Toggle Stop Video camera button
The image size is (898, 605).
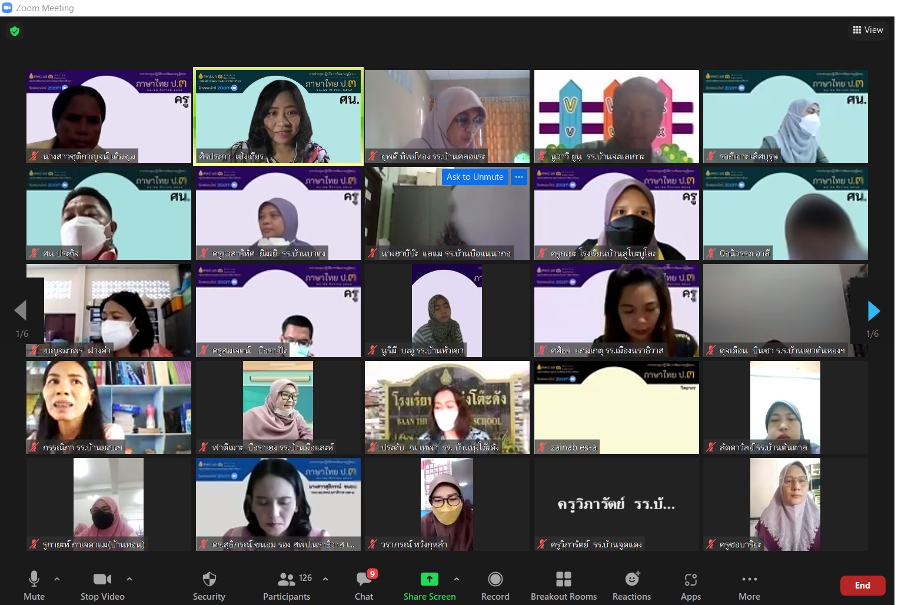[102, 580]
